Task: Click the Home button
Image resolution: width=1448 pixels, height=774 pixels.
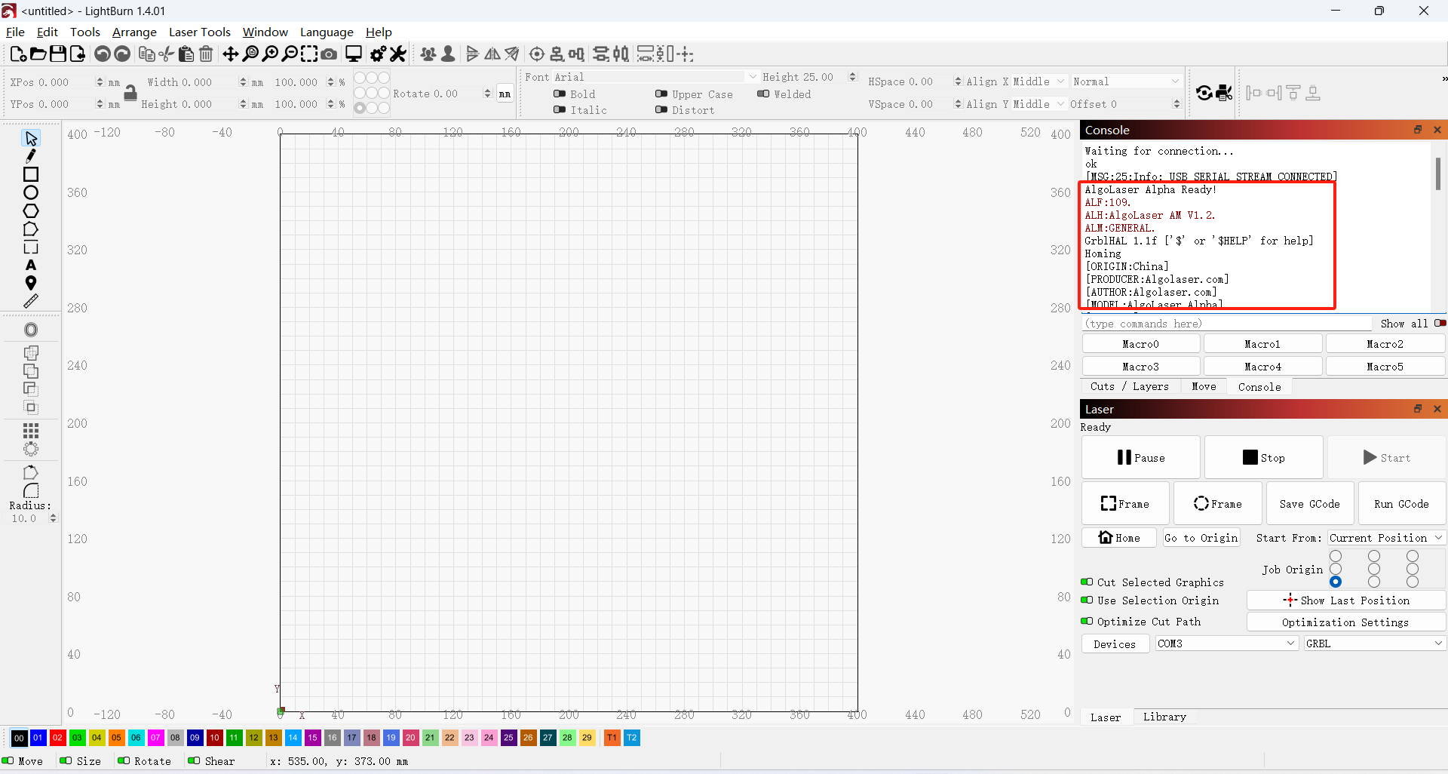Action: click(1119, 537)
